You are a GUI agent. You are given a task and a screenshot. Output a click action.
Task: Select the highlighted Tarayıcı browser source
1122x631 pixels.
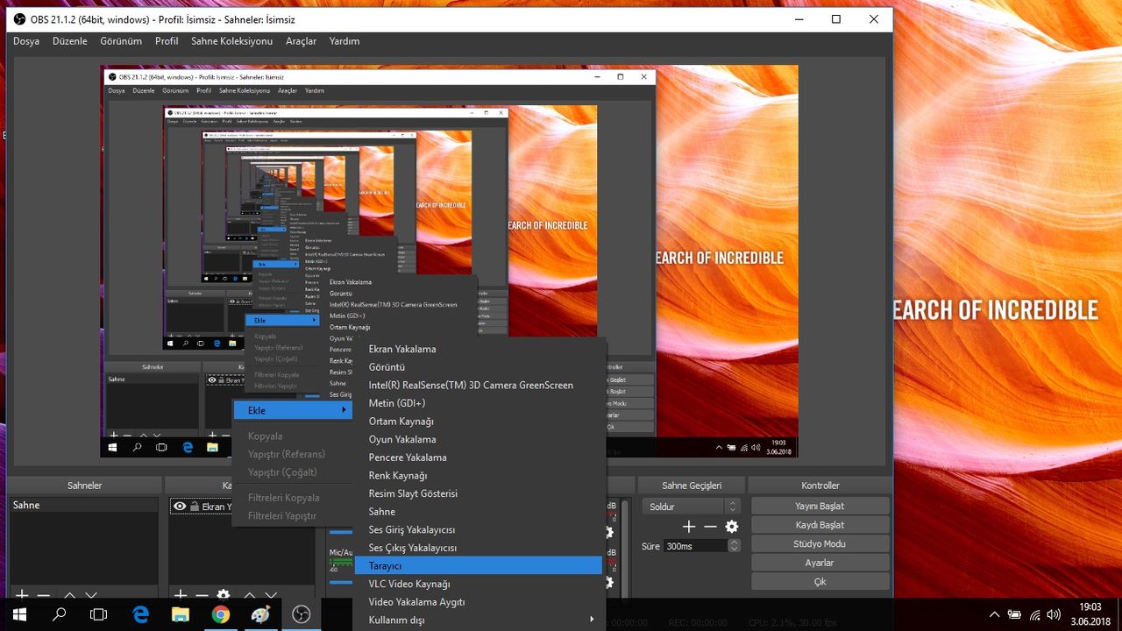tap(479, 566)
